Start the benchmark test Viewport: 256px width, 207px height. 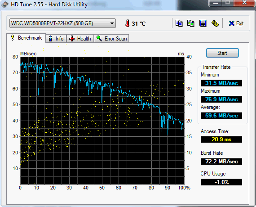click(x=222, y=53)
